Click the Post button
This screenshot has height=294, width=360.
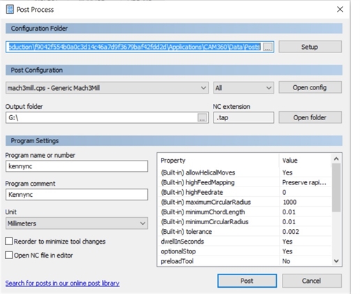(x=247, y=281)
